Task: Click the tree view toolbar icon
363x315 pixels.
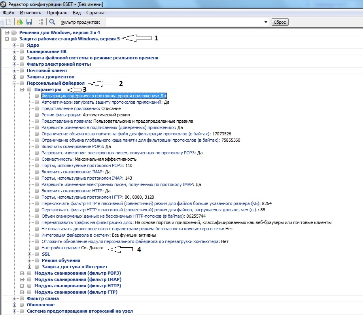Action: [41, 22]
